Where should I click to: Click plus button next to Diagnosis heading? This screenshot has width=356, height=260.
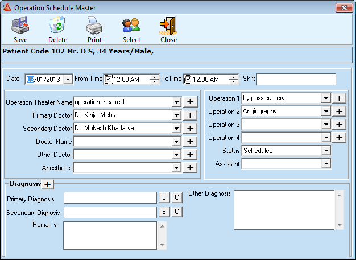(48, 184)
